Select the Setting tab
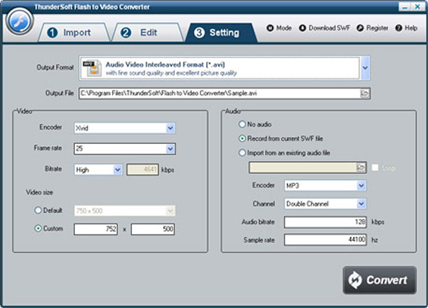The image size is (428, 308). coord(220,33)
